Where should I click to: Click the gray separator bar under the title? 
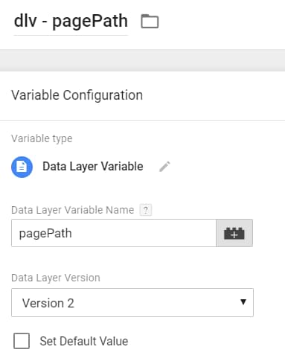pos(142,60)
